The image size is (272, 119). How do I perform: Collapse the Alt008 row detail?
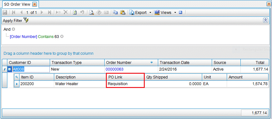(x=10, y=69)
